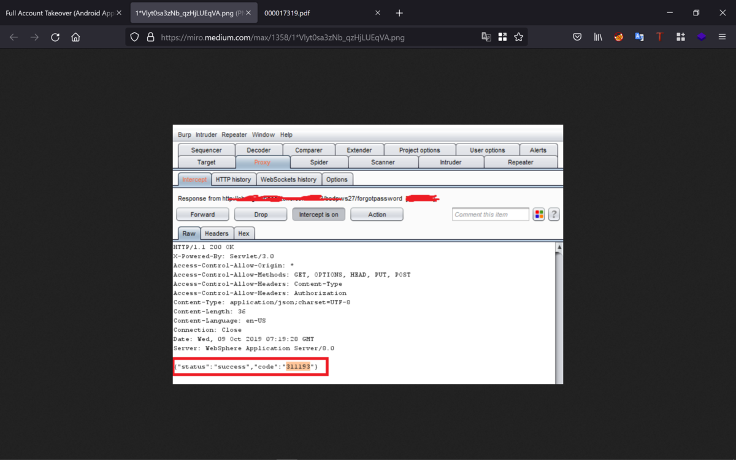
Task: Save page to Pocket icon
Action: pyautogui.click(x=577, y=37)
